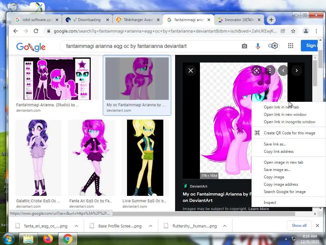Open File Explorer from taskbar

click(x=28, y=239)
